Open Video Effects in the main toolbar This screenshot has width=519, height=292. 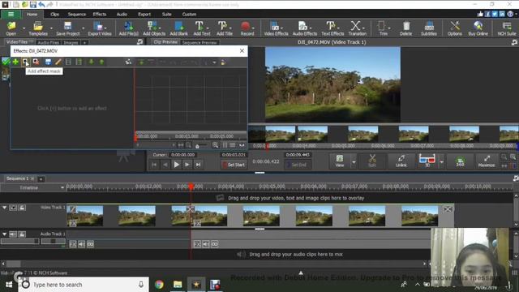pyautogui.click(x=276, y=28)
